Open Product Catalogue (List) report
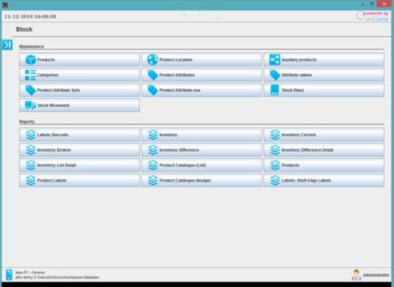394x287 pixels. click(x=202, y=165)
